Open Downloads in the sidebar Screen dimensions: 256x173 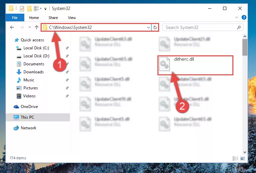point(30,72)
